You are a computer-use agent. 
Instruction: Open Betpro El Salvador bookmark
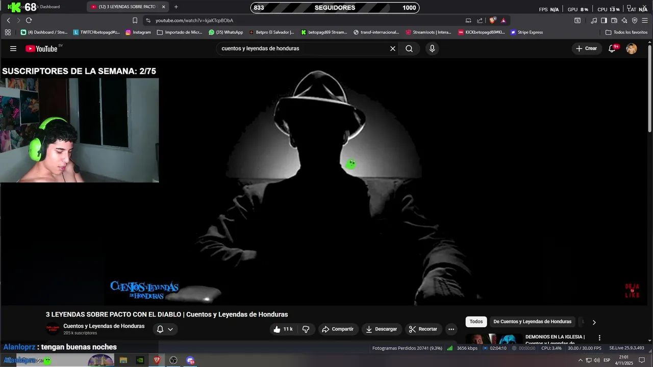271,32
